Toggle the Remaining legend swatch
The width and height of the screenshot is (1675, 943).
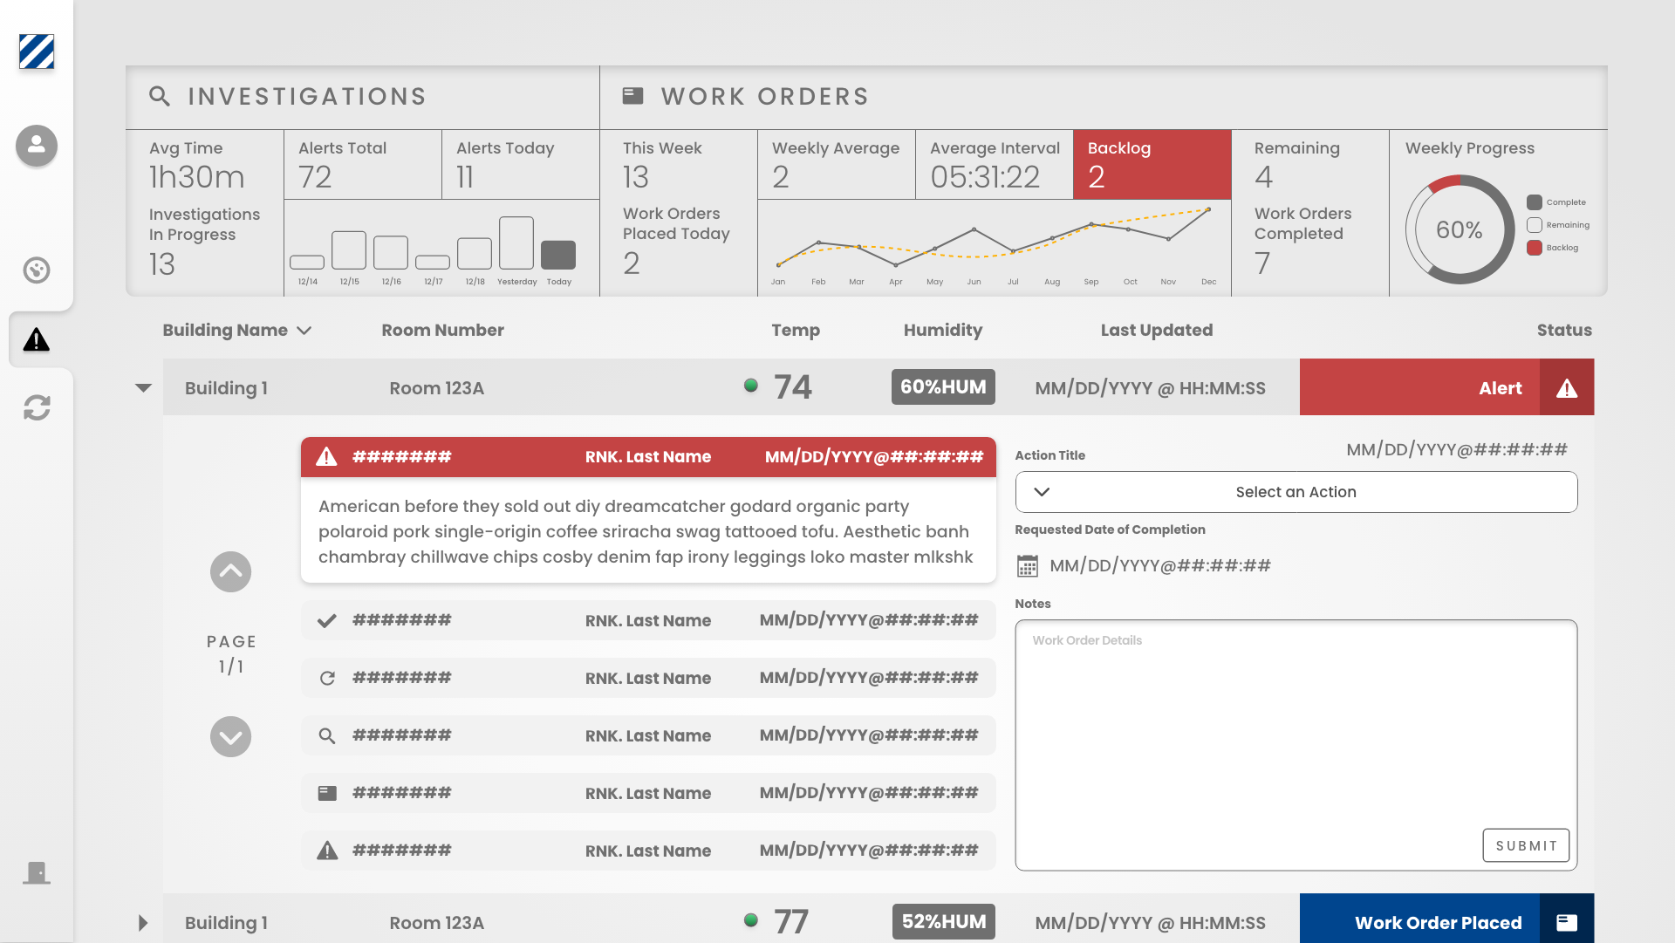(1535, 225)
